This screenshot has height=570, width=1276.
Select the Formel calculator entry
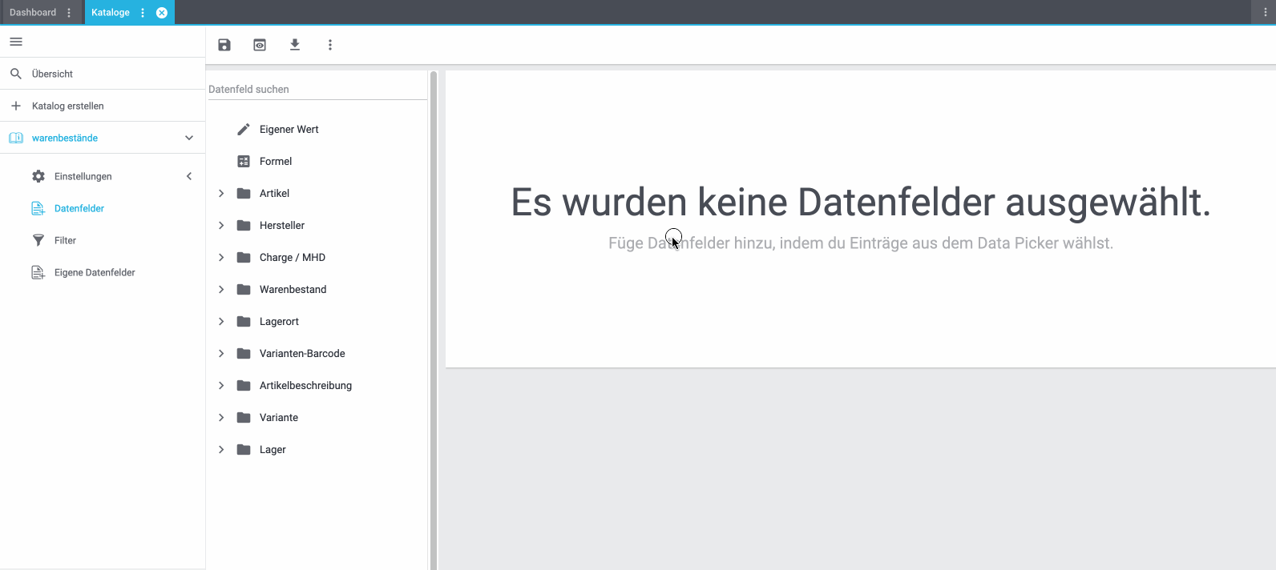(275, 162)
